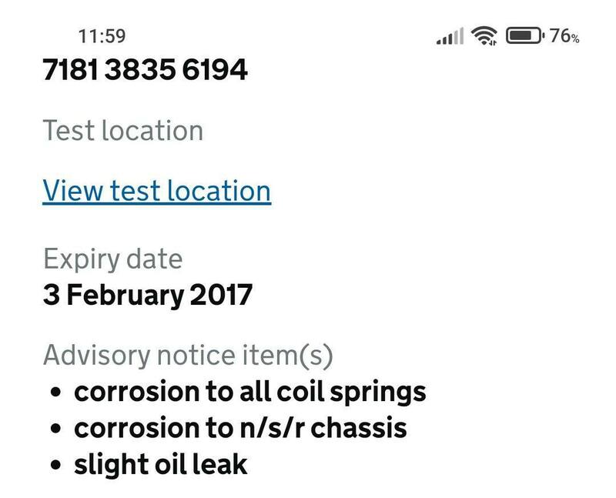Viewport: 616px width, 498px height.
Task: Tap the Test location label
Action: coord(122,130)
